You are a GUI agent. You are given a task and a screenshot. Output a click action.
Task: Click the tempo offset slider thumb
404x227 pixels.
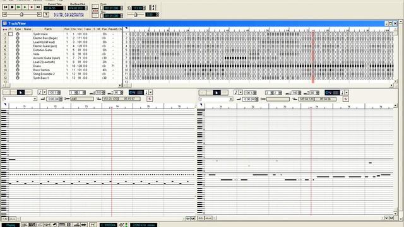tap(135, 15)
